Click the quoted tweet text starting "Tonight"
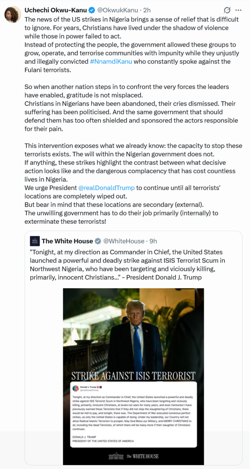Viewport: 252px width, 469px height. click(x=128, y=264)
